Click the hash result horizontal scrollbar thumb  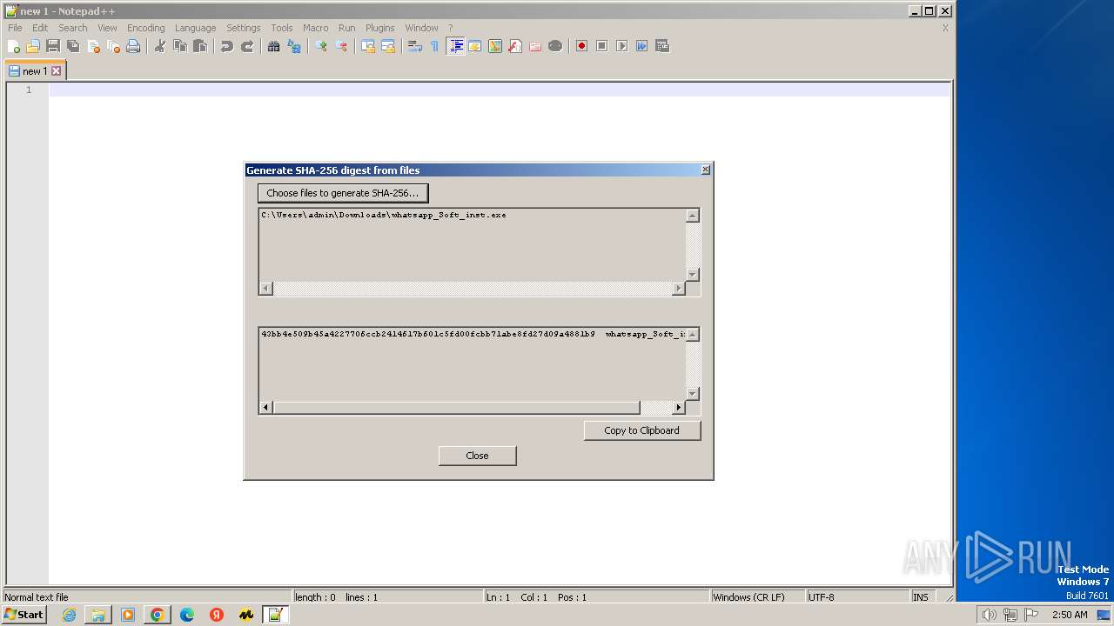[x=457, y=407]
